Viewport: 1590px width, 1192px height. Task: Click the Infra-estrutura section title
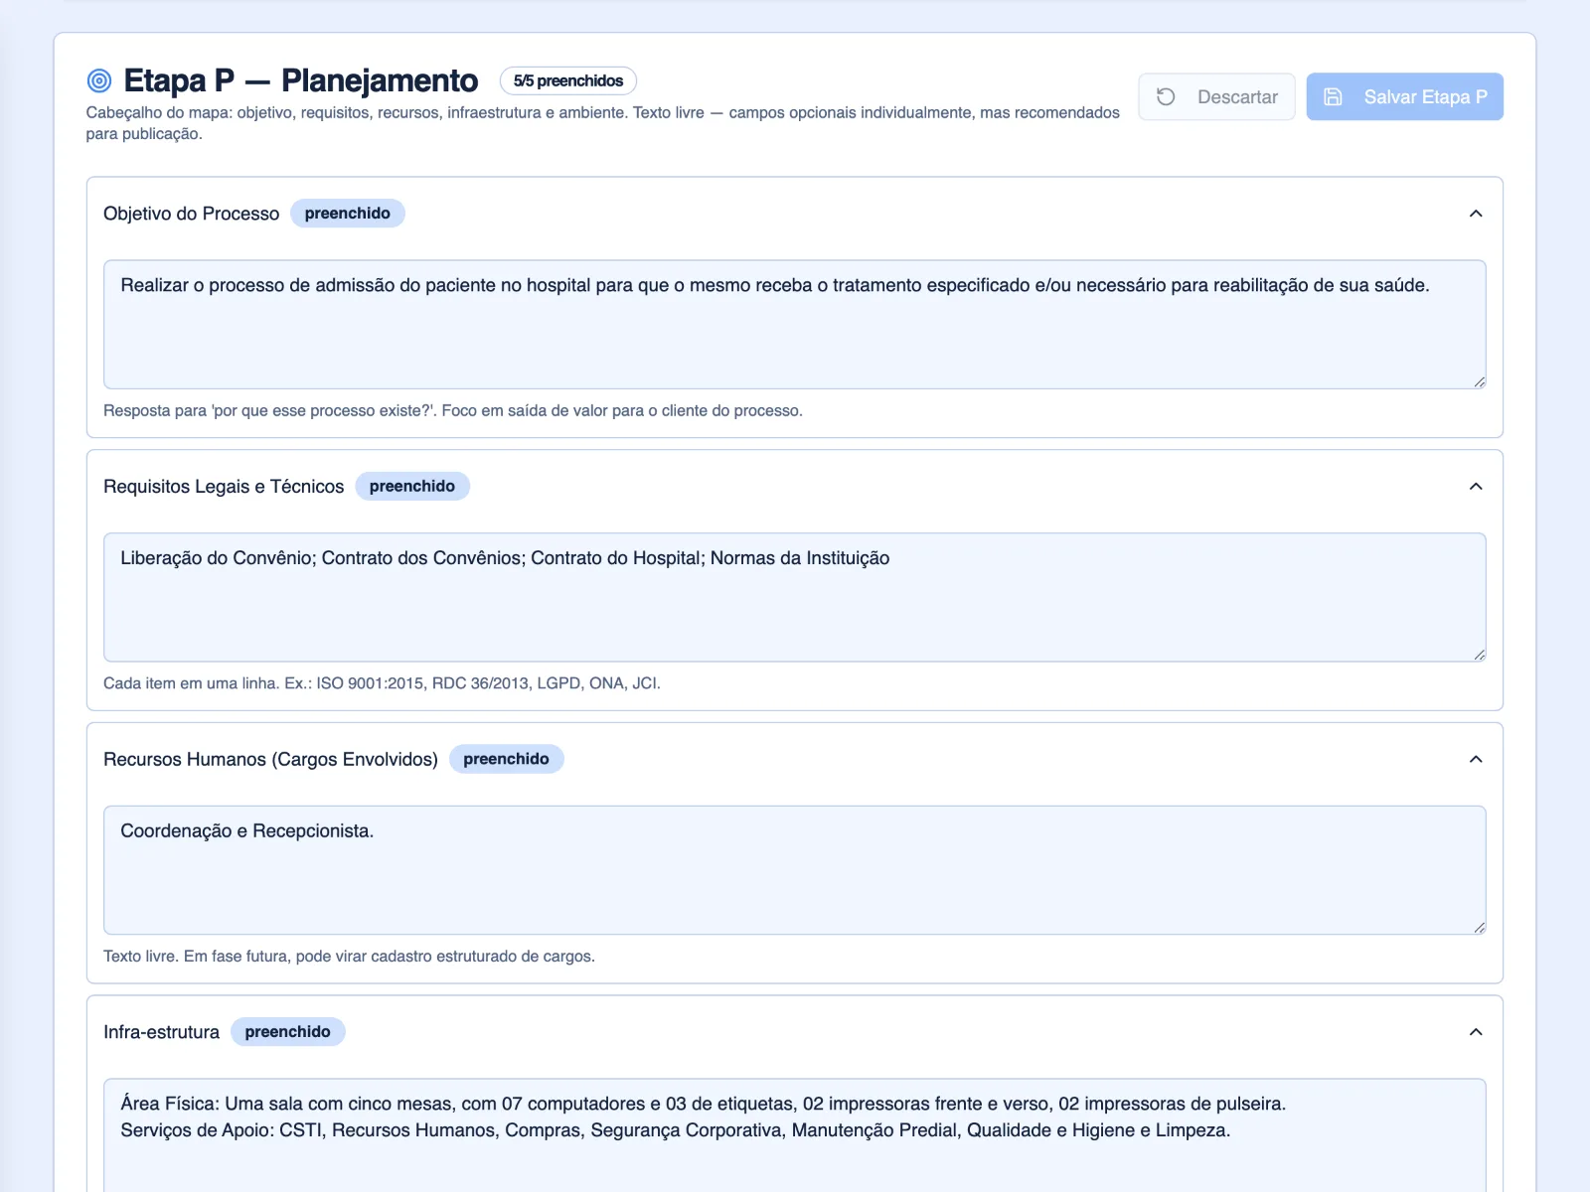click(161, 1032)
